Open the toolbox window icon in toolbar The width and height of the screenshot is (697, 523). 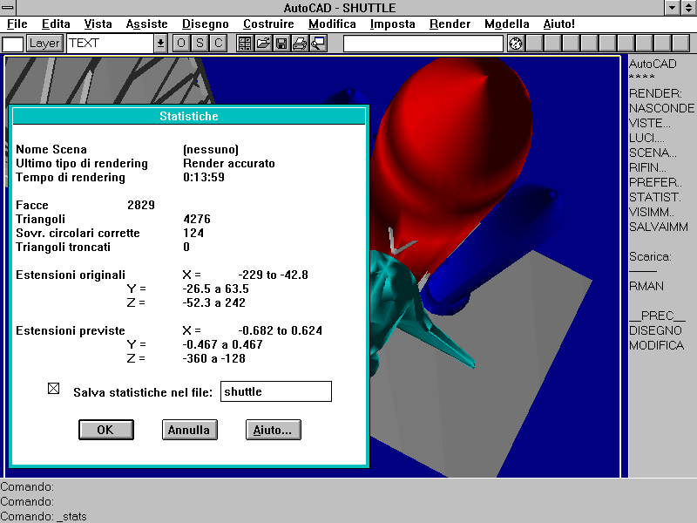[245, 43]
